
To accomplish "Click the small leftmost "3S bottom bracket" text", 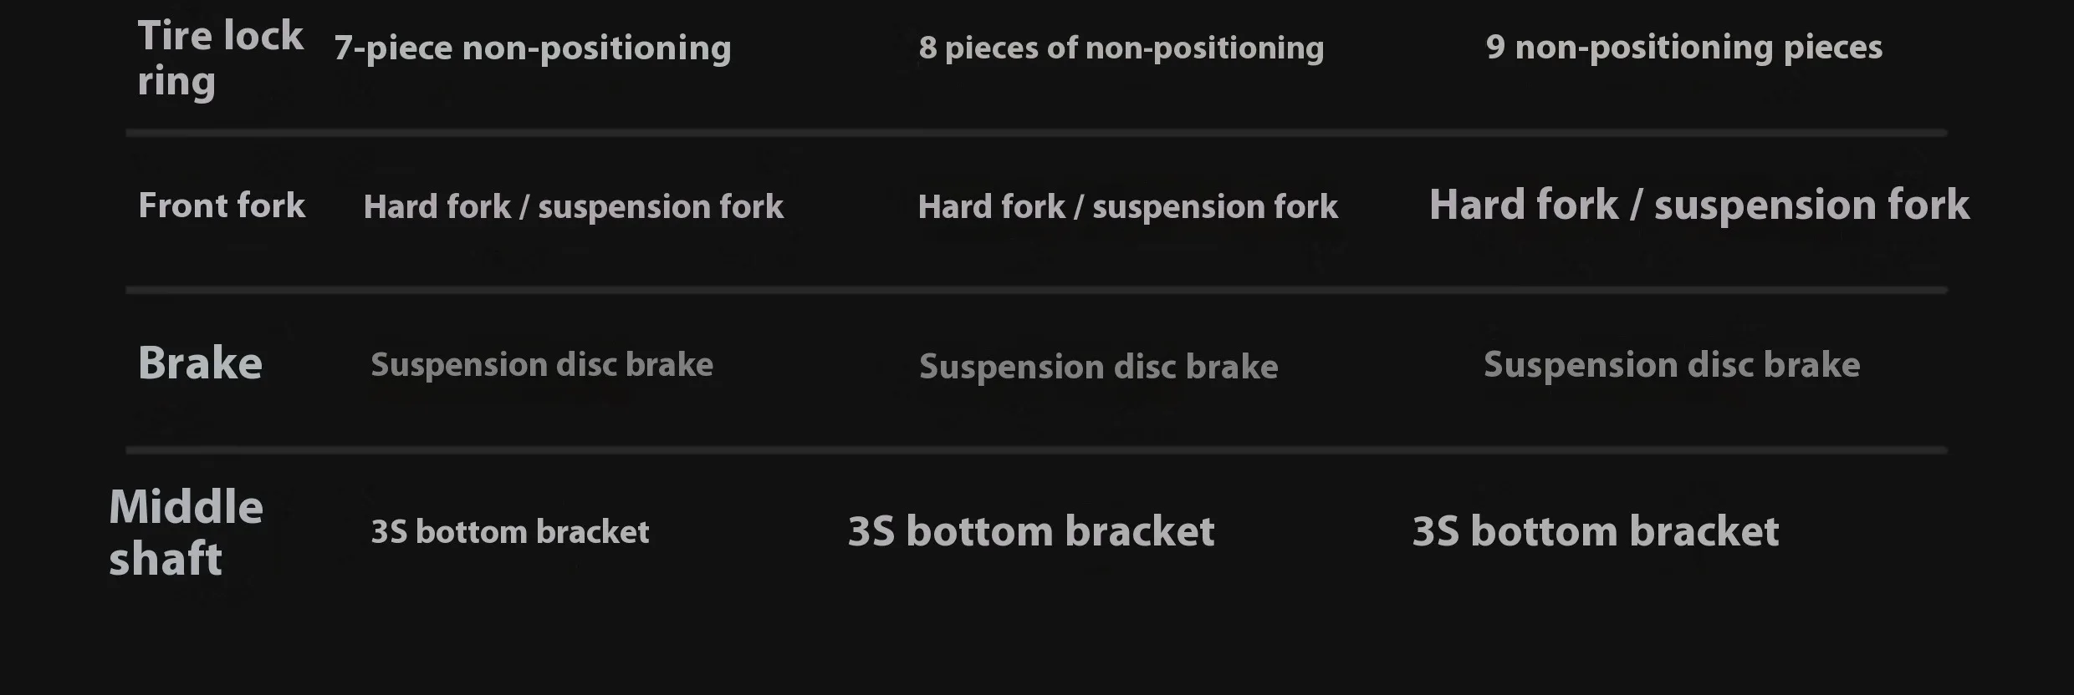I will [509, 532].
